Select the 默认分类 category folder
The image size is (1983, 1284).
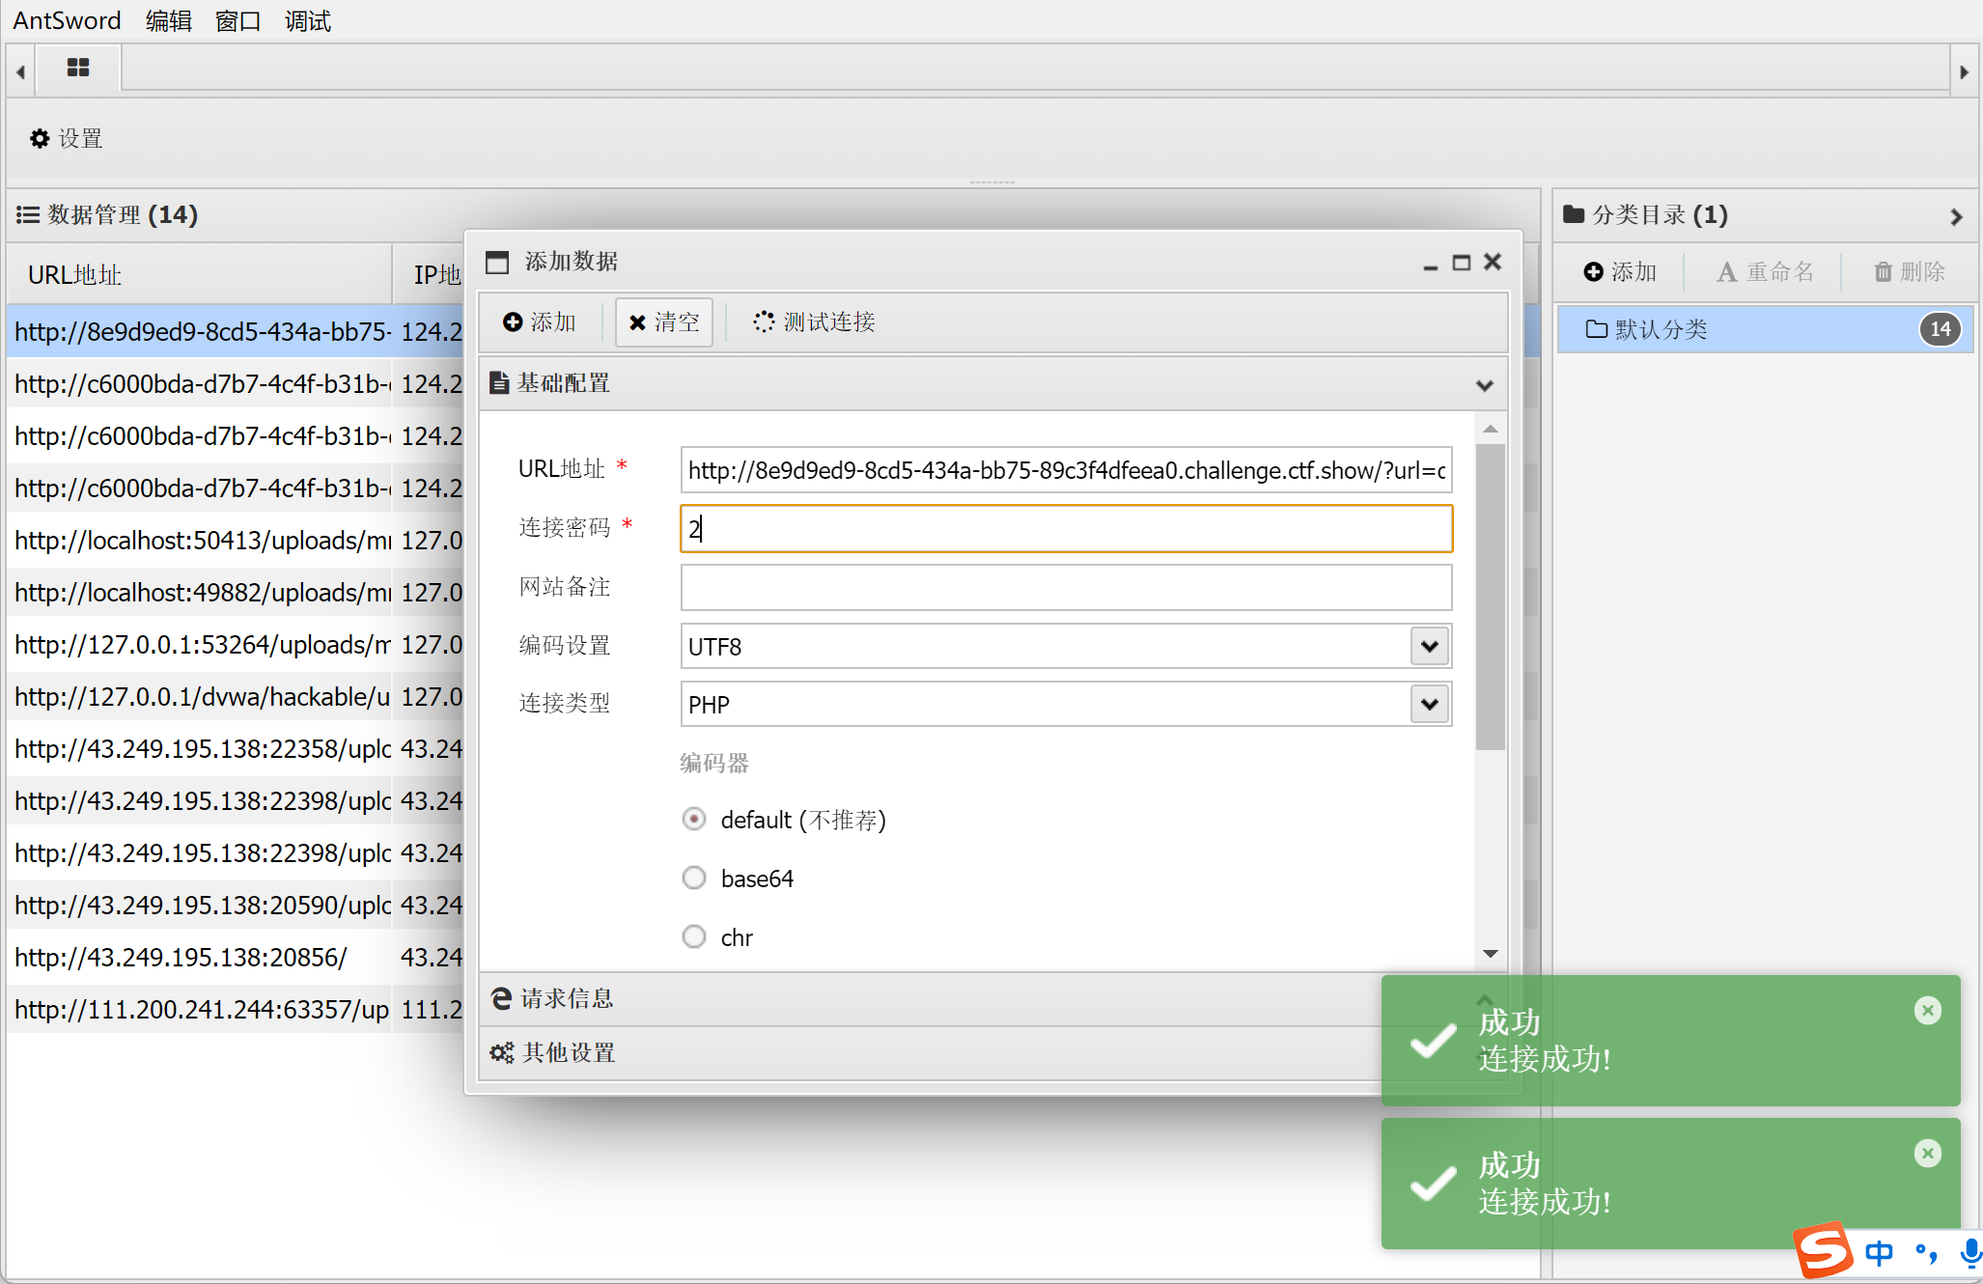tap(1661, 330)
